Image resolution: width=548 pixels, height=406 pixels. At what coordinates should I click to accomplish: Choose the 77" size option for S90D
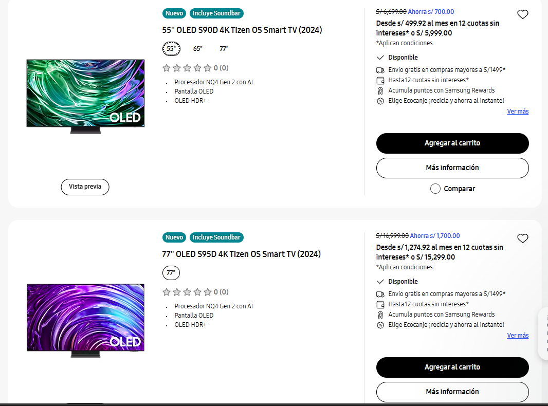coord(224,49)
